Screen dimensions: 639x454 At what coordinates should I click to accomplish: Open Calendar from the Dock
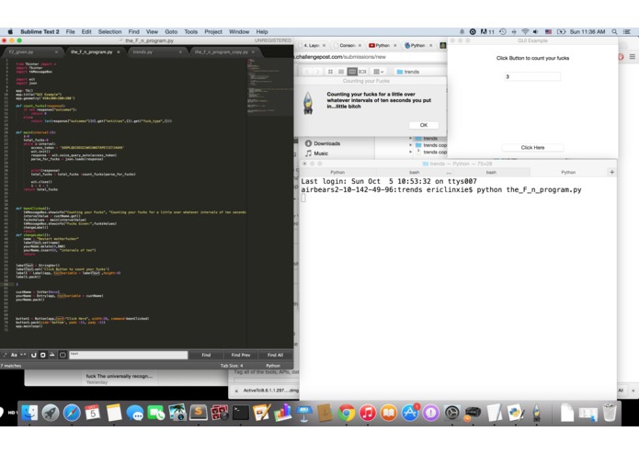coord(93,413)
